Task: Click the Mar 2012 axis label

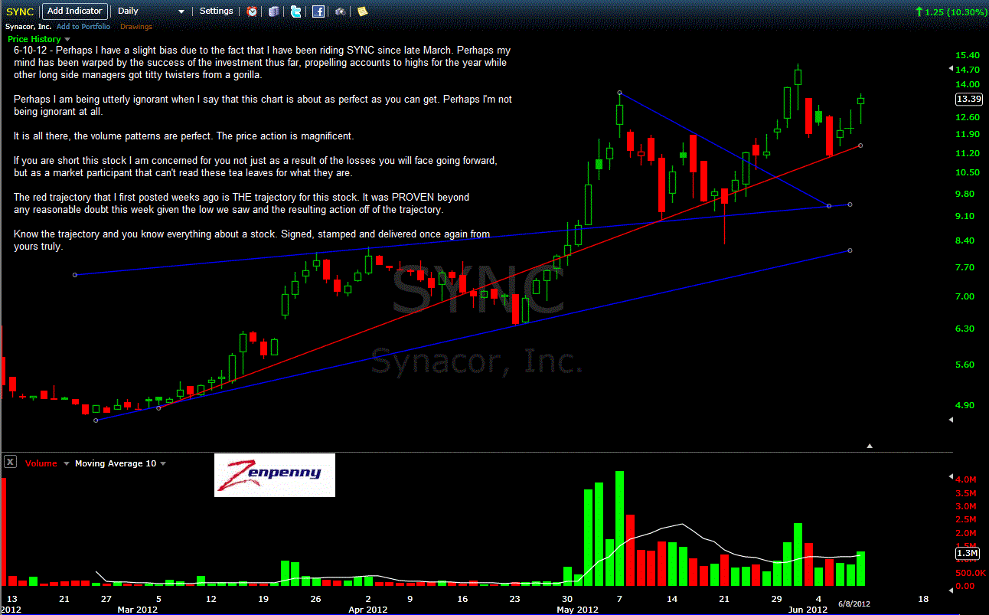Action: [x=138, y=610]
